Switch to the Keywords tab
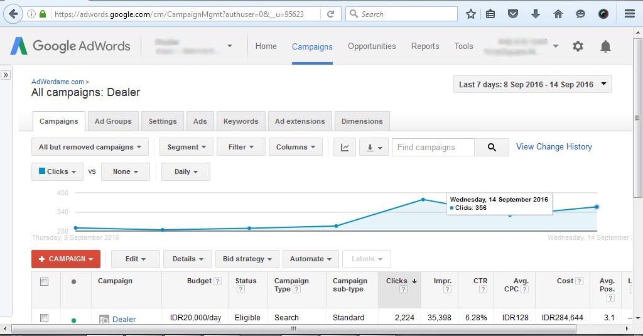Viewport: 643px width, 336px height. coord(240,121)
